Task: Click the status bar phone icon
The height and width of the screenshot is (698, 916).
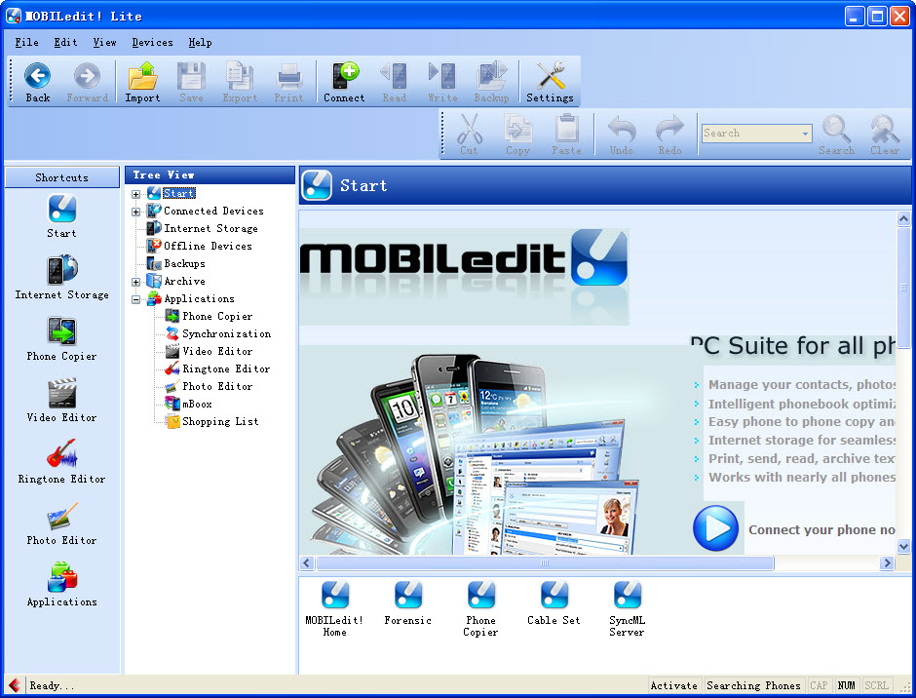Action: coord(15,685)
